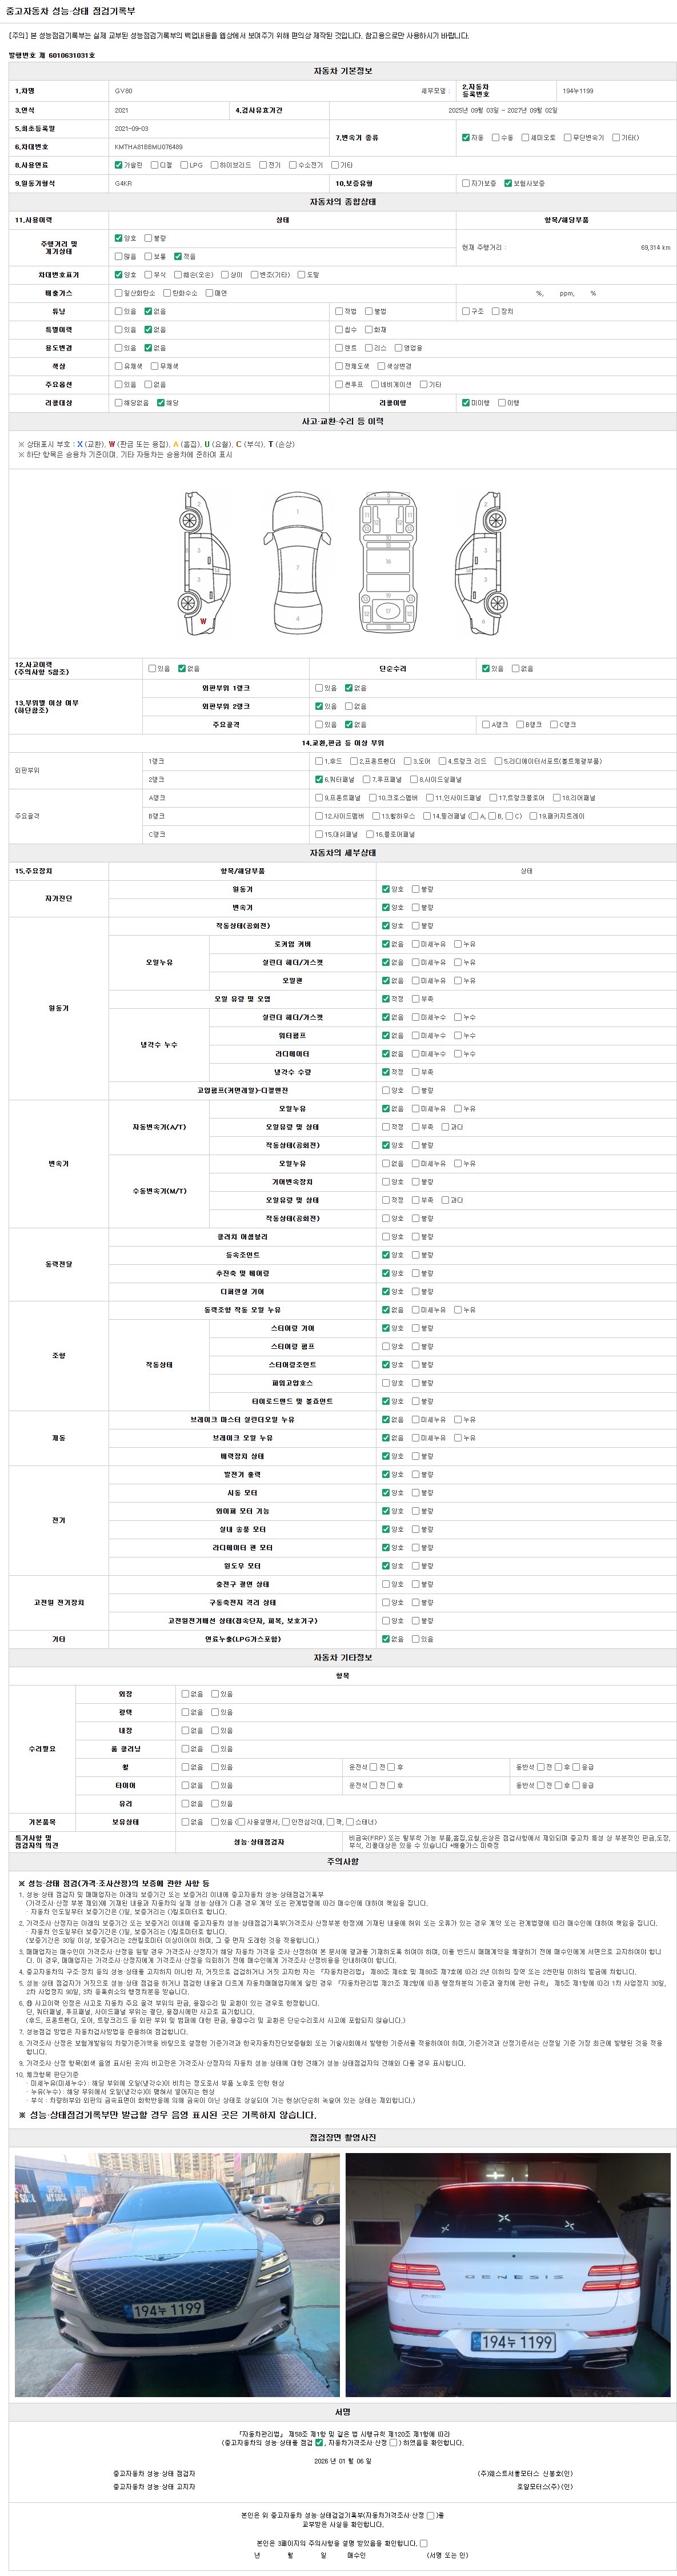Image resolution: width=677 pixels, height=2576 pixels.
Task: Toggle the 보험사보증 warranty checkbox
Action: pyautogui.click(x=508, y=184)
